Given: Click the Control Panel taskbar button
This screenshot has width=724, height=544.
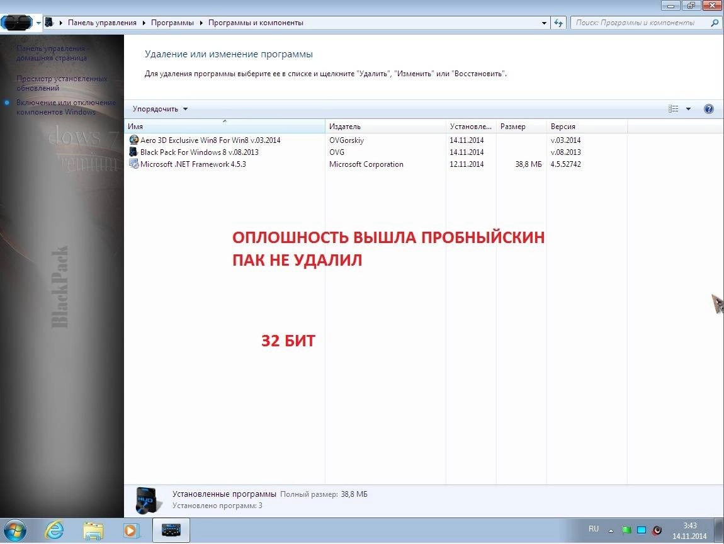Looking at the screenshot, I should click(x=171, y=530).
